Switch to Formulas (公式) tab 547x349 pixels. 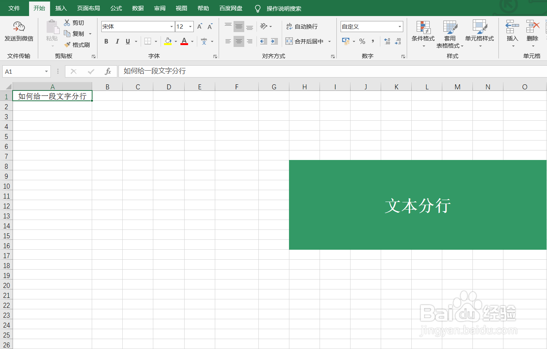click(x=116, y=8)
